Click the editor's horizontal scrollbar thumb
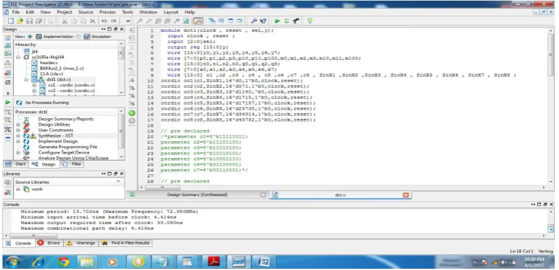Image resolution: width=559 pixels, height=270 pixels. click(162, 187)
